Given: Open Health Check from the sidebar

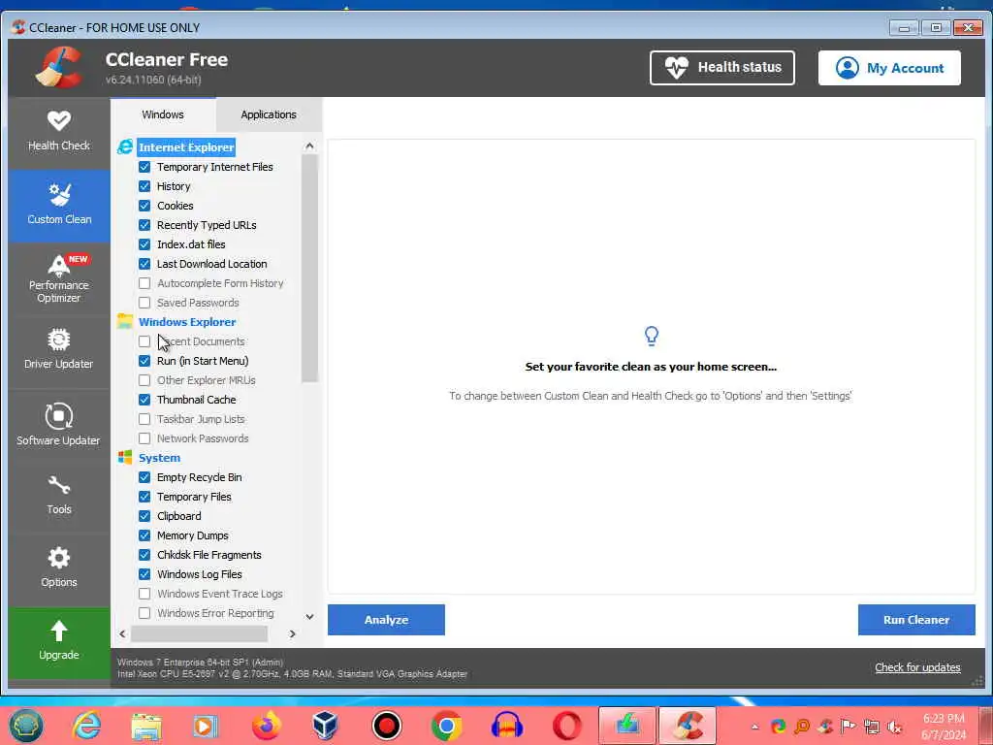Looking at the screenshot, I should coord(59,132).
